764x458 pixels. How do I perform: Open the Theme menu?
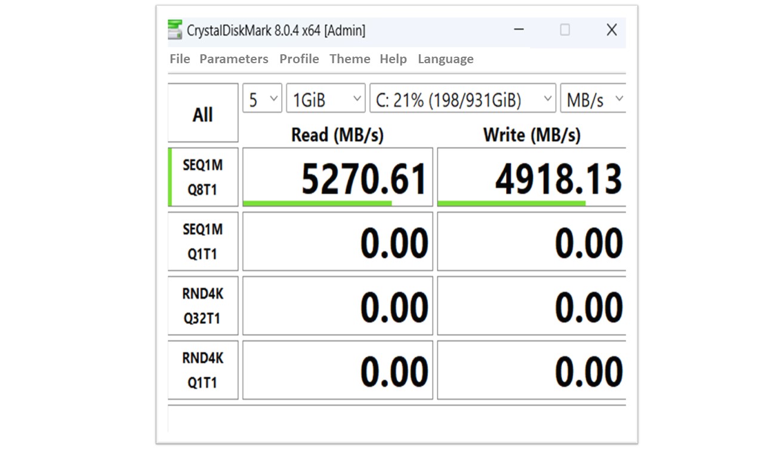pos(350,59)
